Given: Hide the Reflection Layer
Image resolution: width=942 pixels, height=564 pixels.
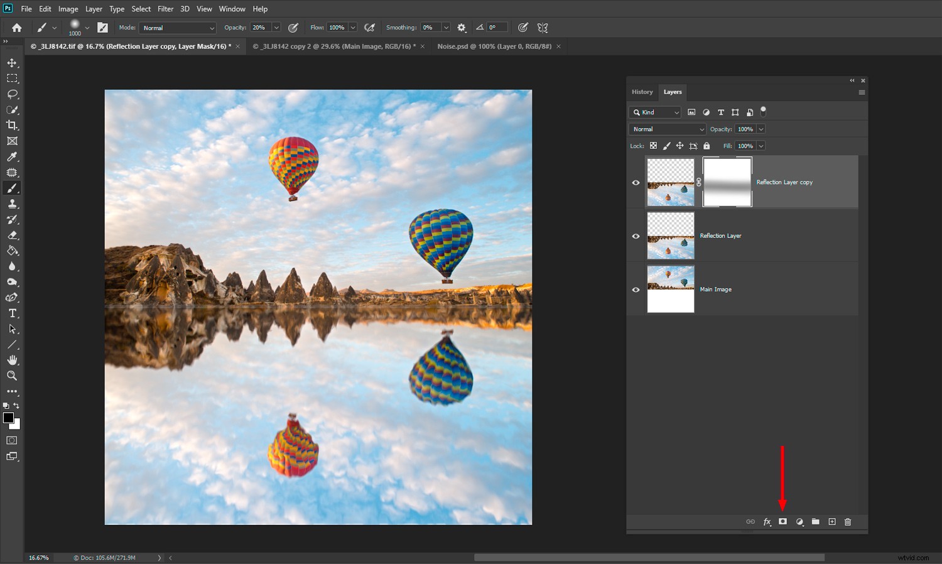Looking at the screenshot, I should pyautogui.click(x=636, y=236).
